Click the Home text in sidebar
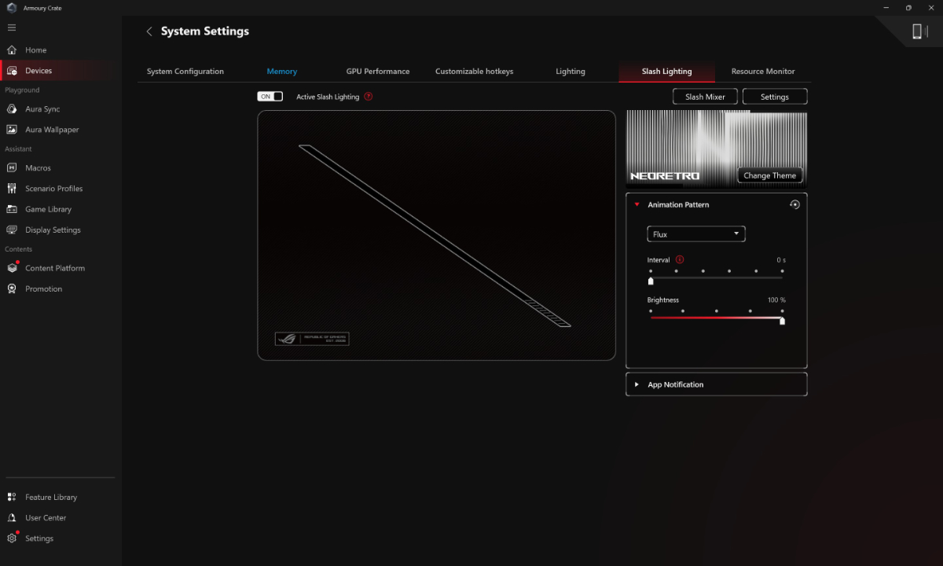Image resolution: width=943 pixels, height=566 pixels. [36, 50]
